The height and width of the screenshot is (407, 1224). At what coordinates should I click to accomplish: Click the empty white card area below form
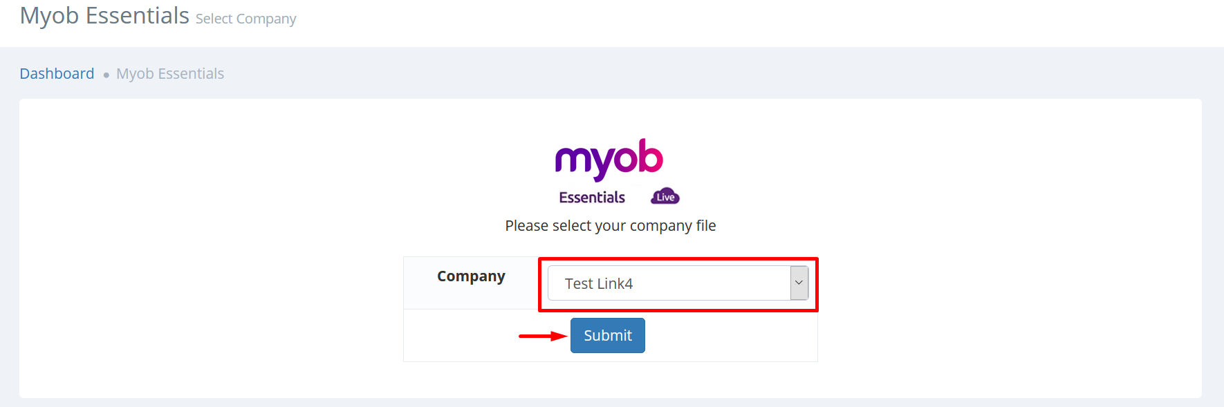[609, 380]
